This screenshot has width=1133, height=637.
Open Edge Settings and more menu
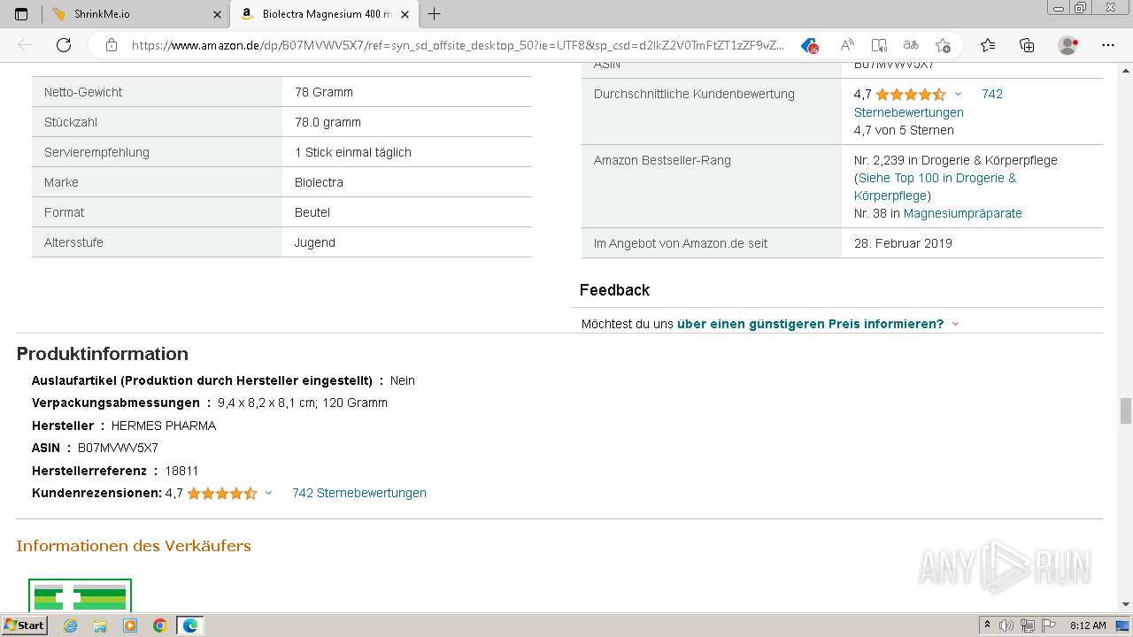(1108, 45)
